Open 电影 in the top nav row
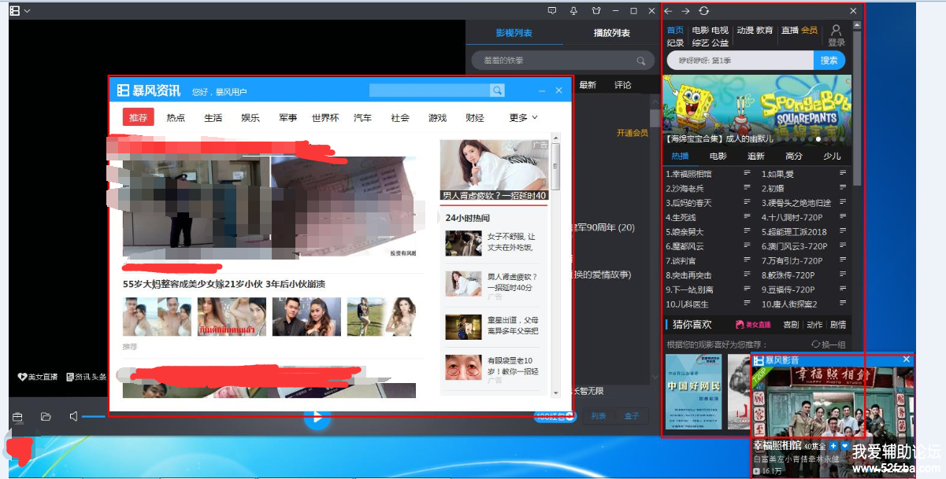The height and width of the screenshot is (479, 946). (699, 31)
